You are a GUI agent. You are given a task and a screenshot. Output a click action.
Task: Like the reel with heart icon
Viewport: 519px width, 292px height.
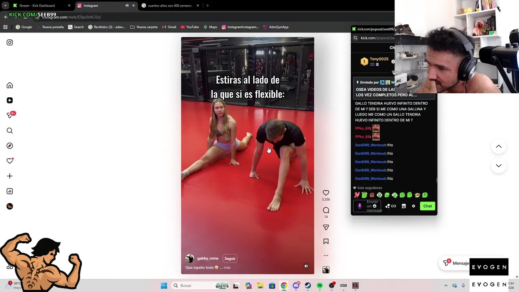(x=326, y=193)
